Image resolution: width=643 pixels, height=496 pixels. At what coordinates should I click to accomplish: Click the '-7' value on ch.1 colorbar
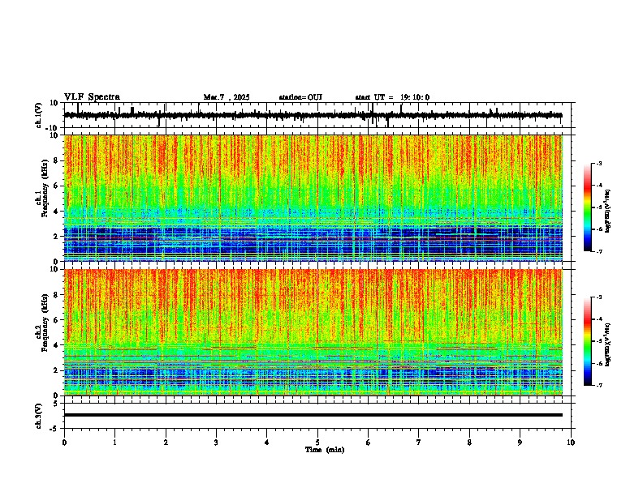coord(598,251)
